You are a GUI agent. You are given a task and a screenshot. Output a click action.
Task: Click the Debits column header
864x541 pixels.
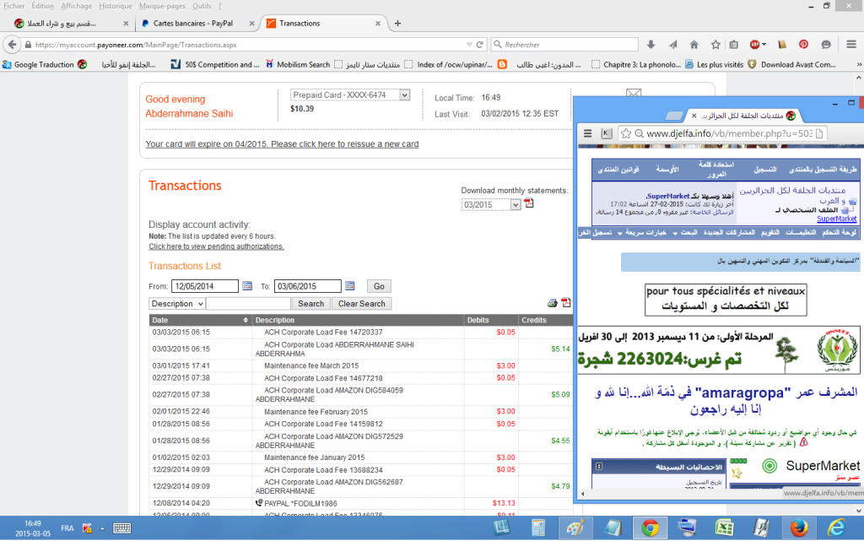[478, 320]
